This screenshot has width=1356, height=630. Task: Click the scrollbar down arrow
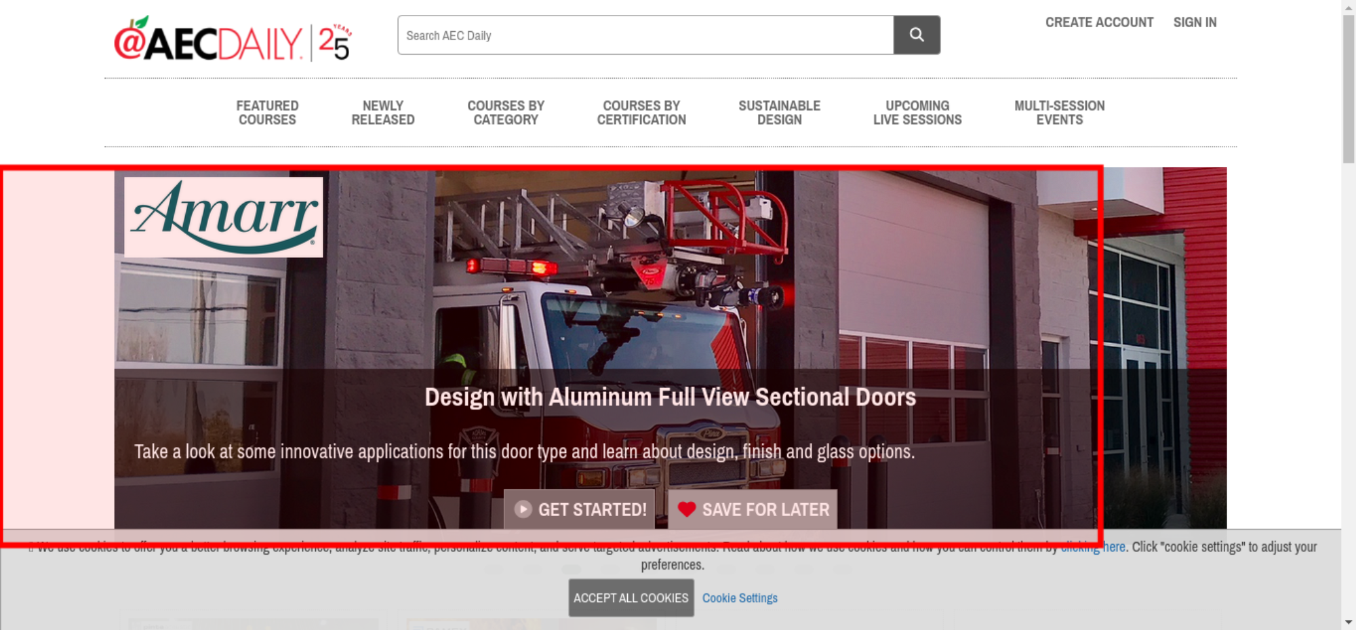coord(1349,622)
